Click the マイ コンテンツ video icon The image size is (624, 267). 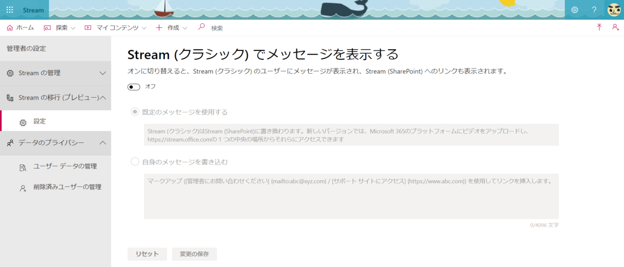pos(88,28)
